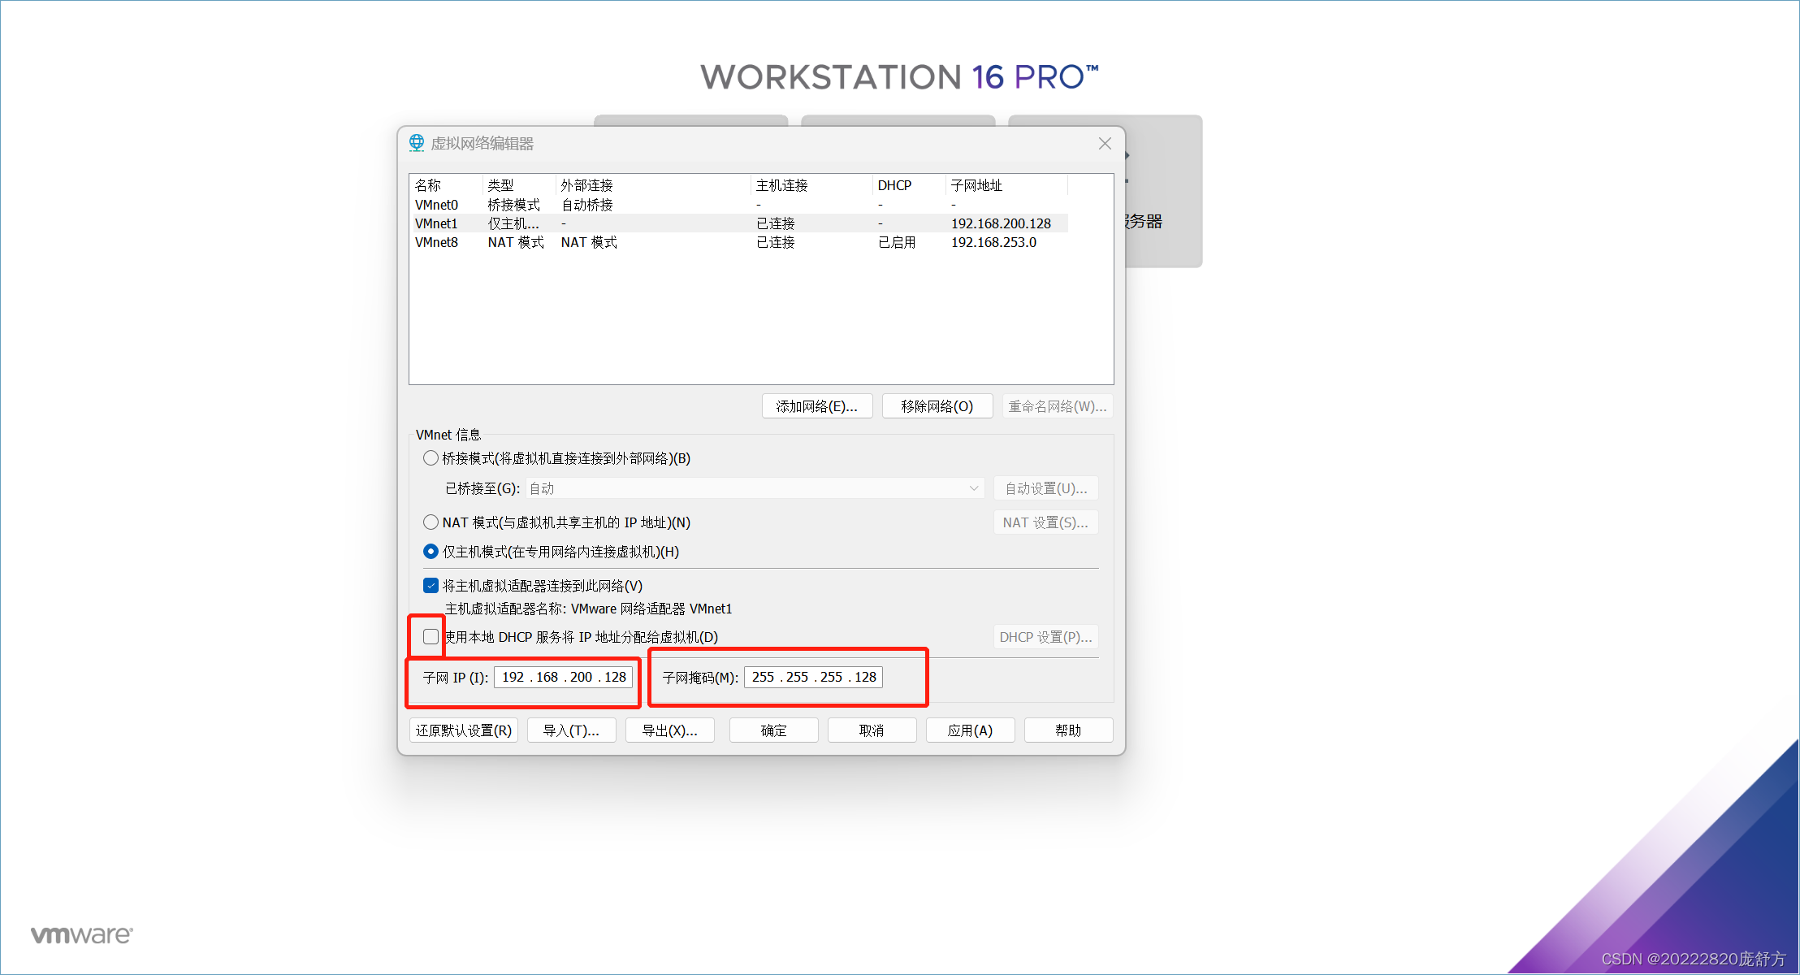Click the 确定 confirm button
Image resolution: width=1800 pixels, height=975 pixels.
[x=773, y=730]
